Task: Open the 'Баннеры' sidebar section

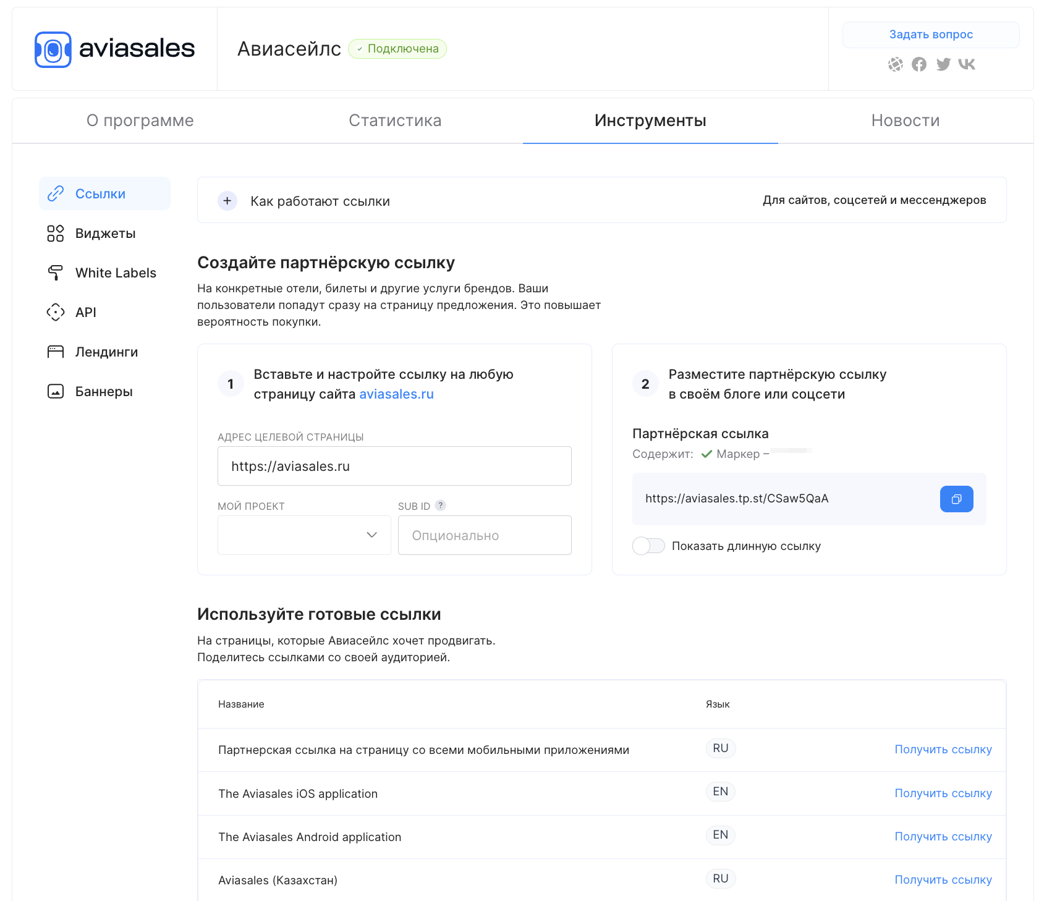Action: pos(104,391)
